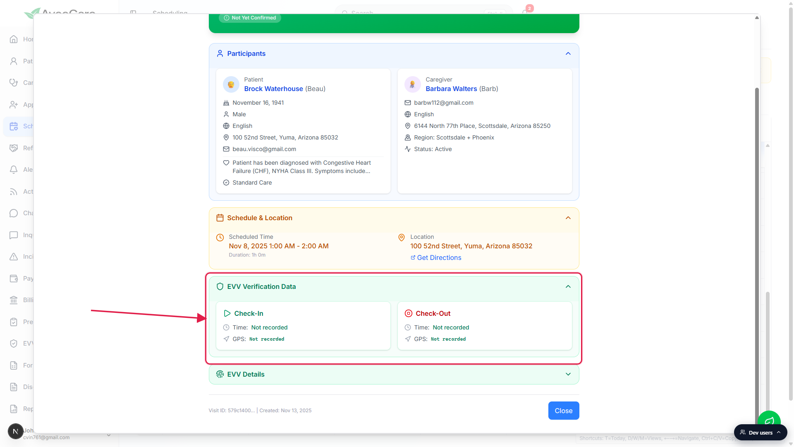Click the Close button
This screenshot has height=447, width=794.
point(564,411)
